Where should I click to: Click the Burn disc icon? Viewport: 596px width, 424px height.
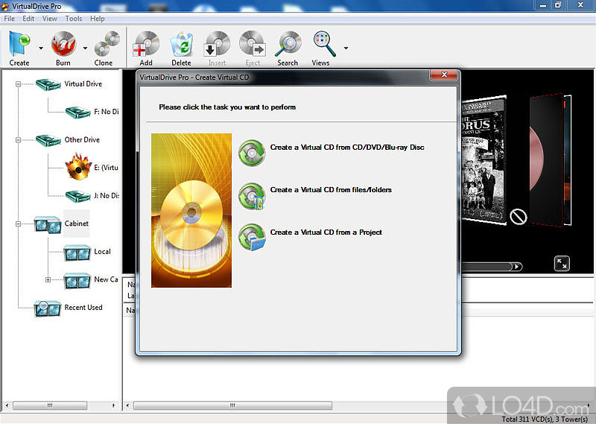[63, 45]
